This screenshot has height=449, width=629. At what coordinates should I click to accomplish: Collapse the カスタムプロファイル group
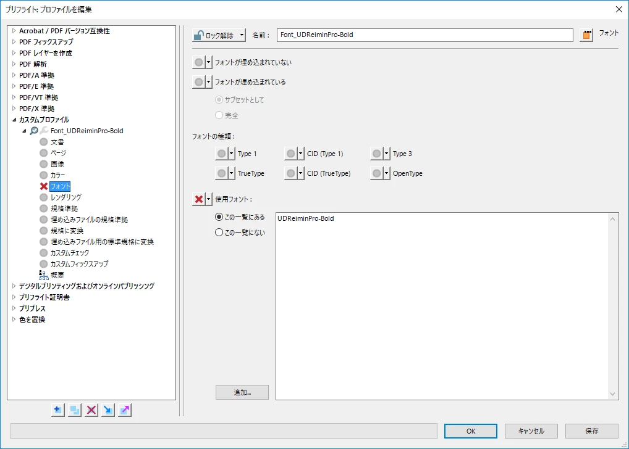[x=14, y=120]
